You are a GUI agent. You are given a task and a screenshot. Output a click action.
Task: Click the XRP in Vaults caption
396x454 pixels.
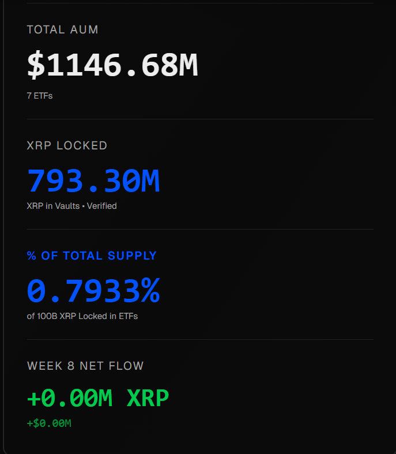53,206
